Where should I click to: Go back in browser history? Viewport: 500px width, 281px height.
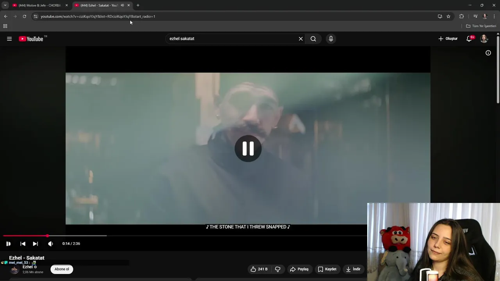[x=5, y=16]
